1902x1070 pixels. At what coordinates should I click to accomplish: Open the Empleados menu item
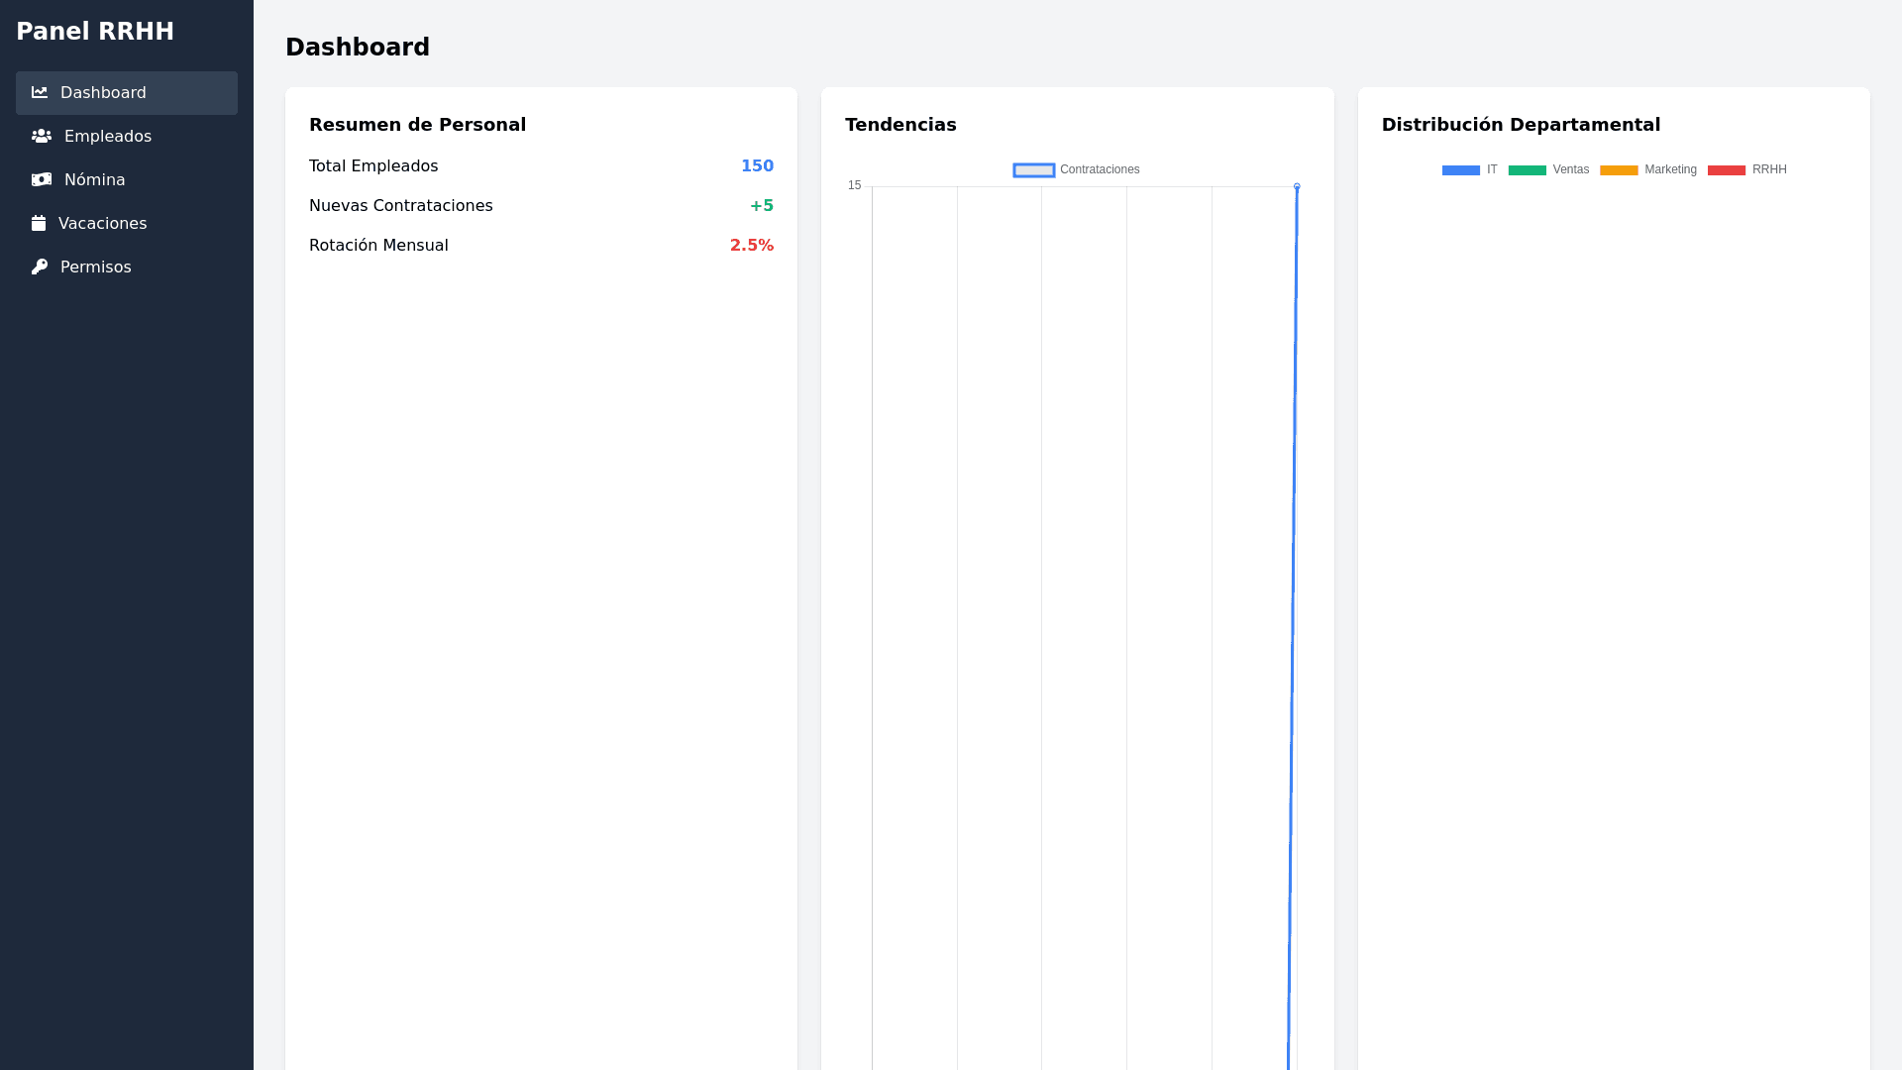click(x=107, y=136)
